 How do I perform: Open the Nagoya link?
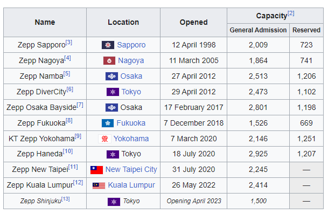[131, 60]
